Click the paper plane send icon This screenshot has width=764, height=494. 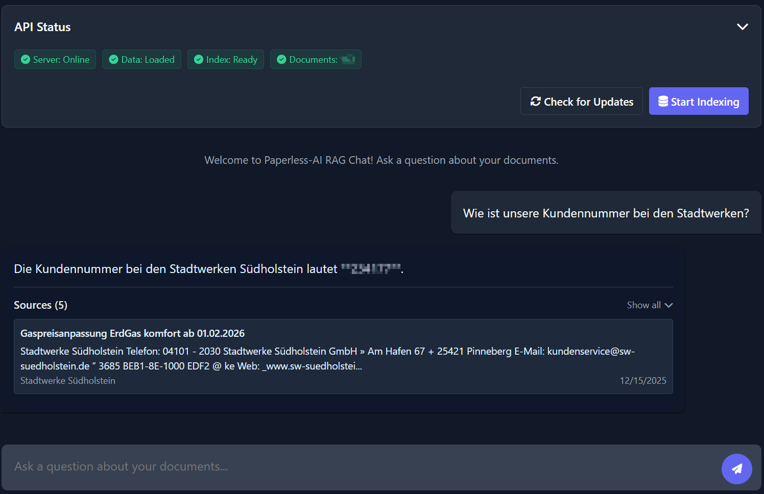point(736,468)
